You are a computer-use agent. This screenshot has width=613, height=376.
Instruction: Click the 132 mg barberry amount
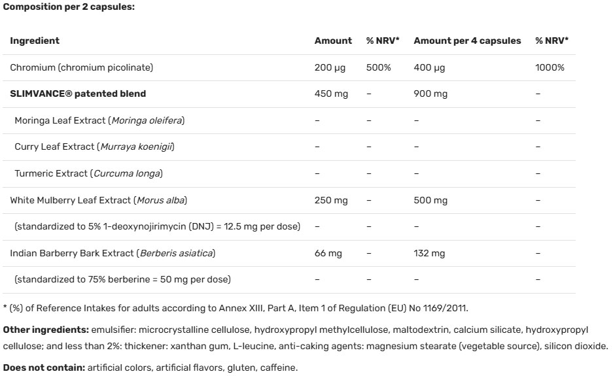coord(429,253)
